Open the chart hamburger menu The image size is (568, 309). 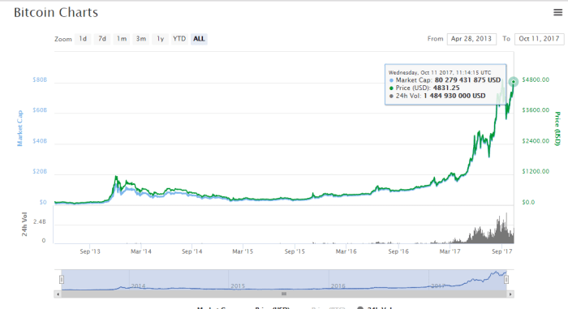558,12
